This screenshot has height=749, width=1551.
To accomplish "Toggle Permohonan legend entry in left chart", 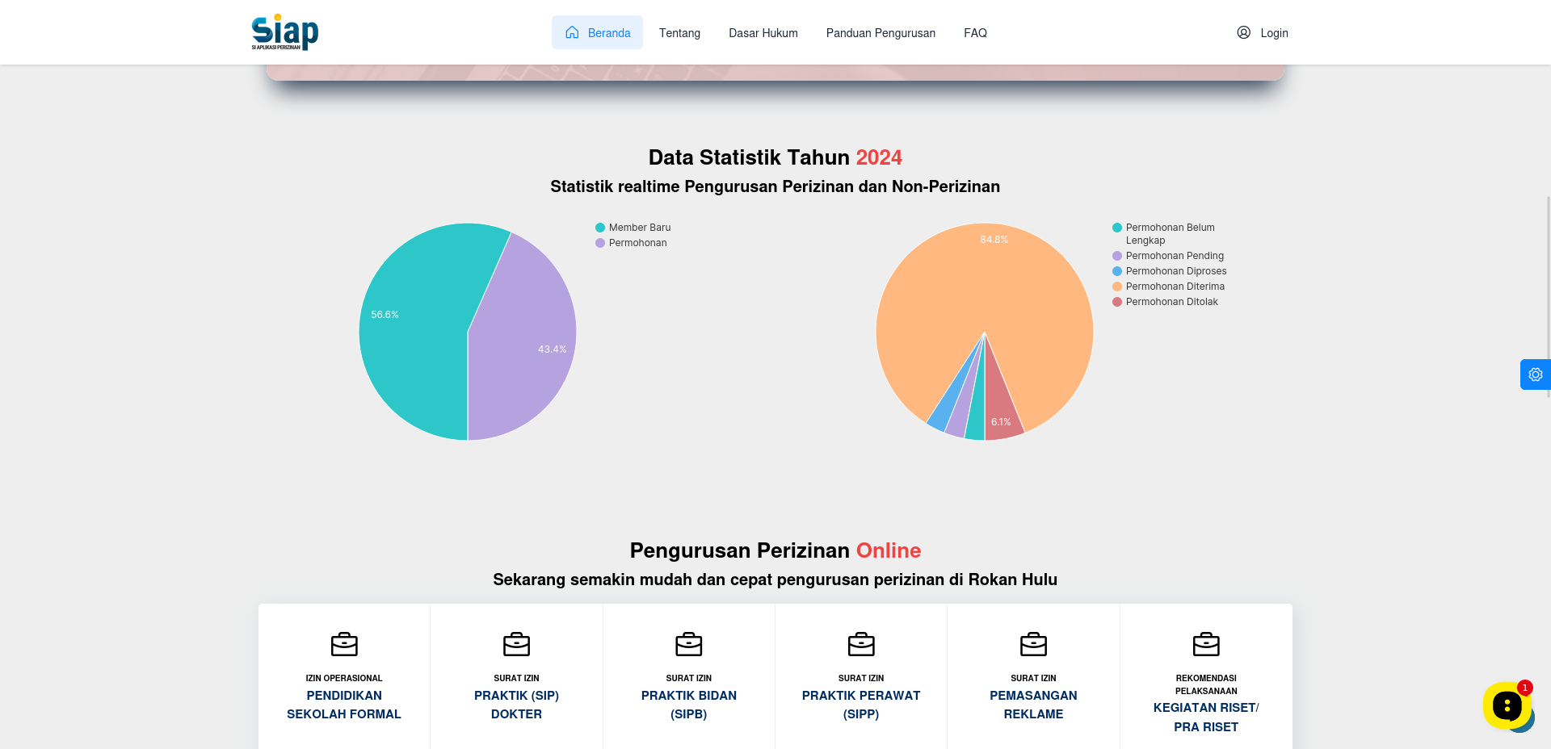I will pos(631,243).
